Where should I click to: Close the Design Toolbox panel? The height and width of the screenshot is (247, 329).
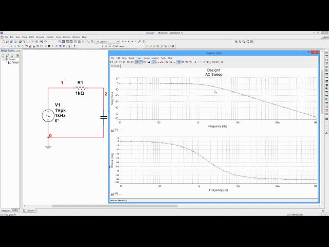(x=19, y=50)
